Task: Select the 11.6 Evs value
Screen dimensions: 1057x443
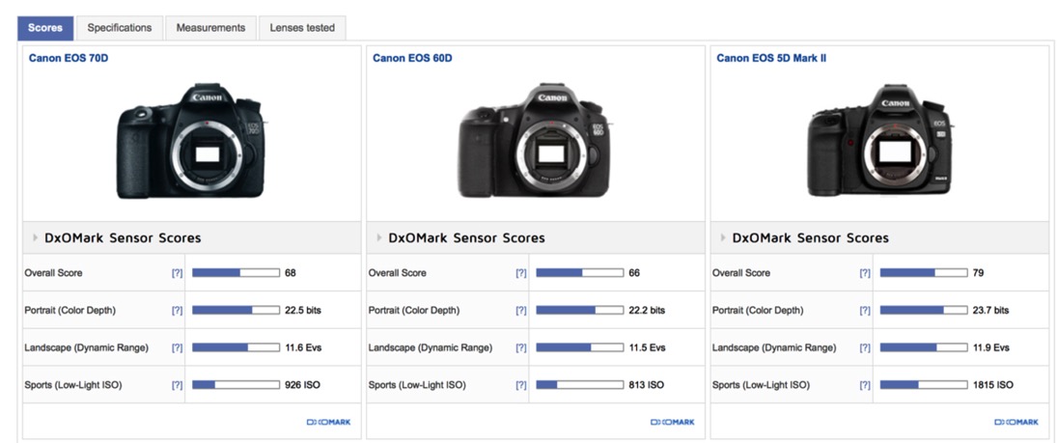Action: pyautogui.click(x=303, y=347)
